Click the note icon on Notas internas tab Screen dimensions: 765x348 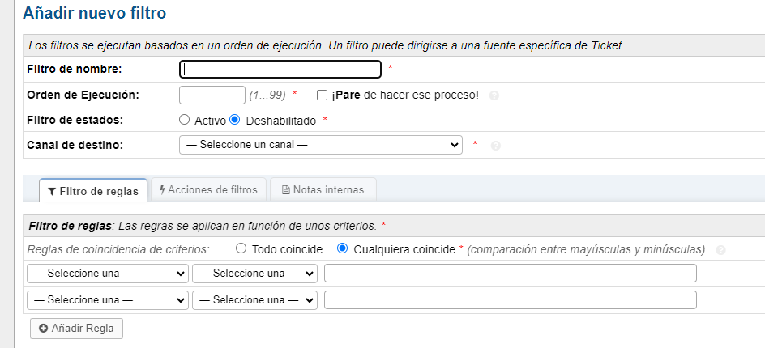(x=285, y=190)
